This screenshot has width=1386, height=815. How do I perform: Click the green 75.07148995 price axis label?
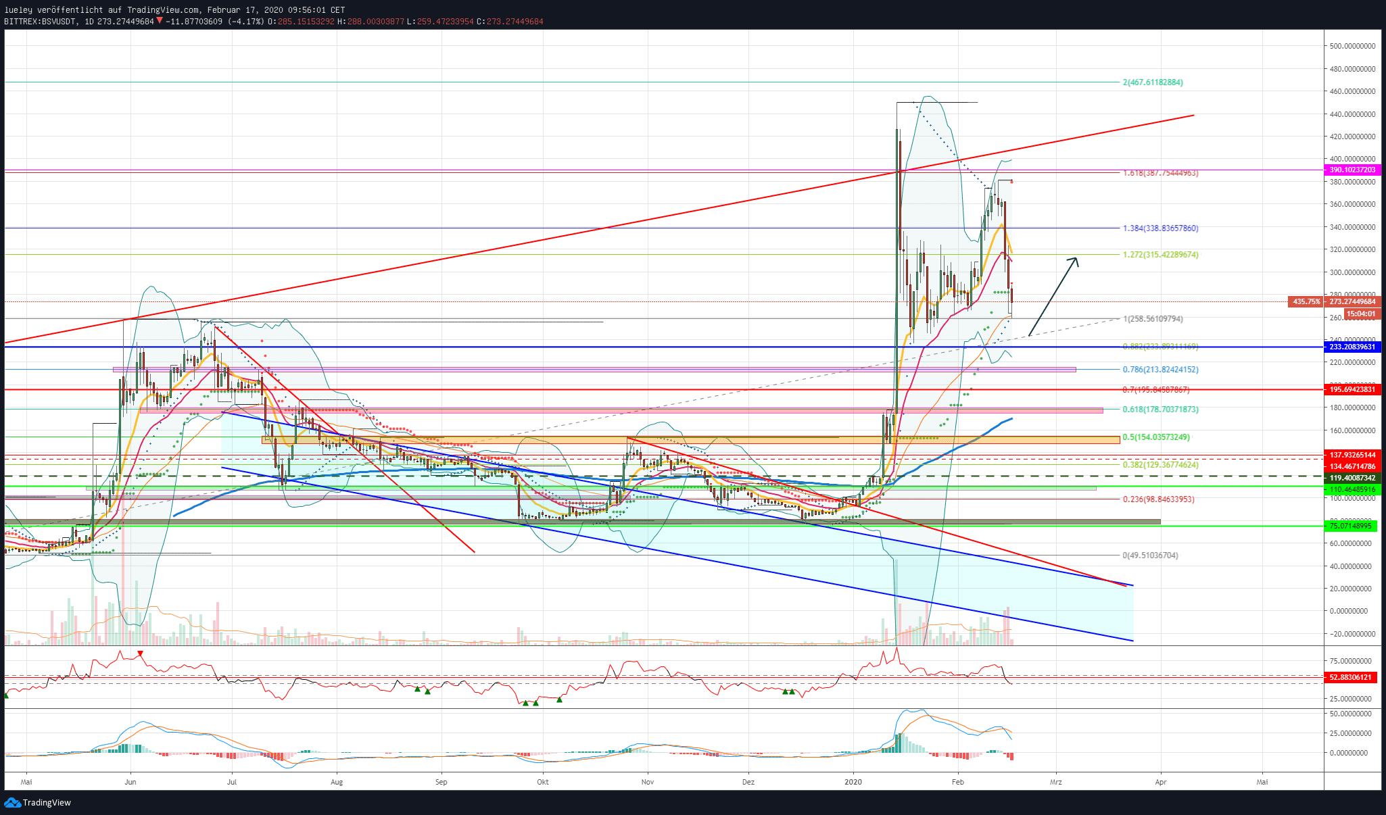(1351, 526)
